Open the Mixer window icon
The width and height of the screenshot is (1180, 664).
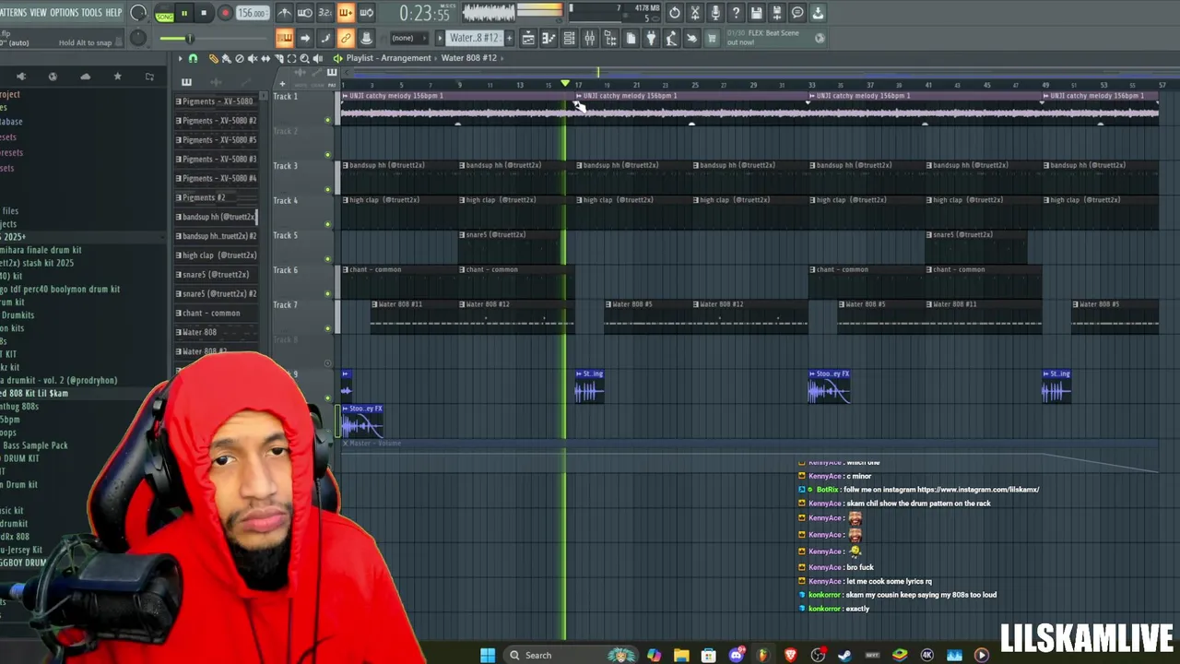589,38
